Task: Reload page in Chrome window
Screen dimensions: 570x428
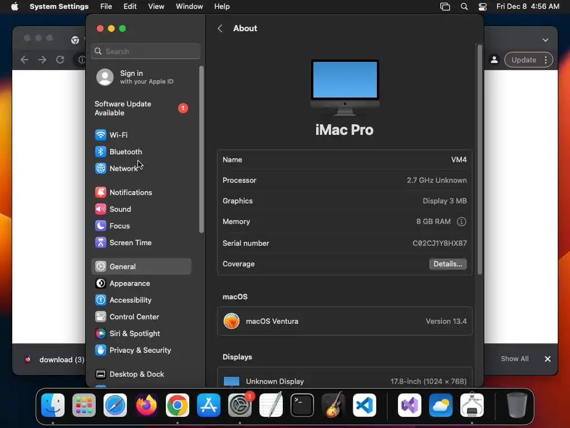Action: (x=60, y=60)
